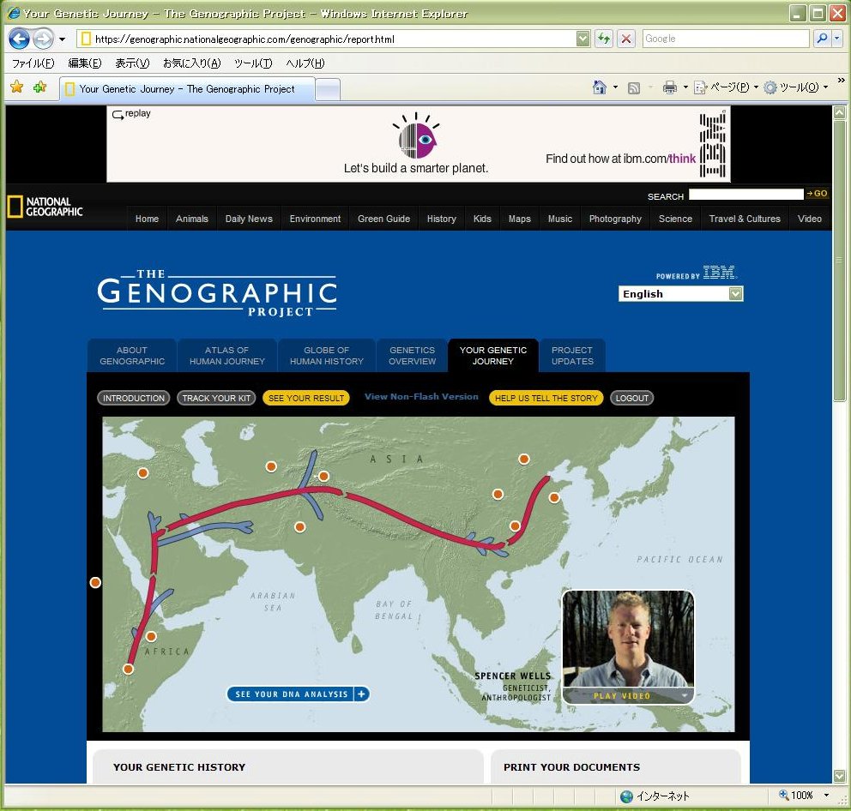Click replay on the IBM banner ad
Viewport: 851px width, 811px height.
(131, 114)
